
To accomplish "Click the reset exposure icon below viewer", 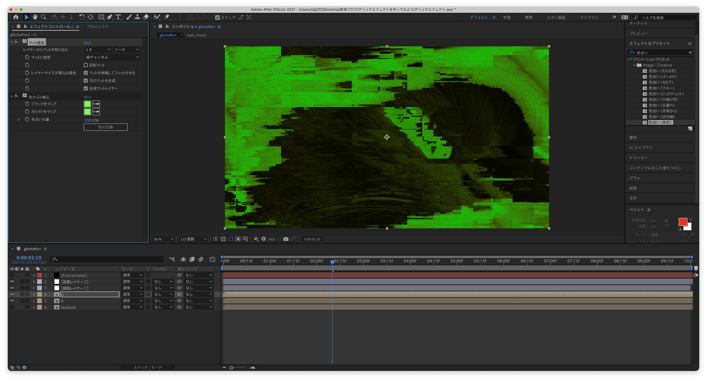I will pos(264,239).
